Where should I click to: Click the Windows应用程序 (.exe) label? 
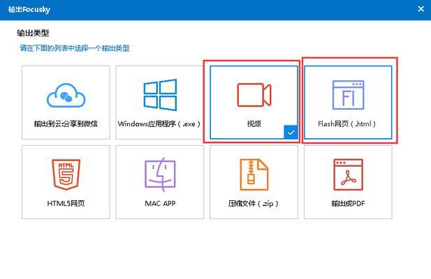159,124
